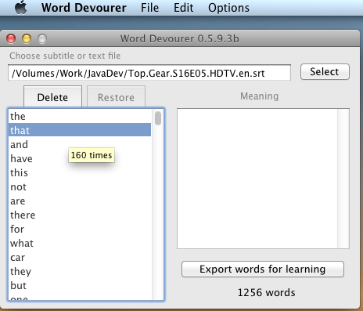Viewport: 363px width, 311px height.
Task: Select the word 'what' in list
Action: (80, 243)
